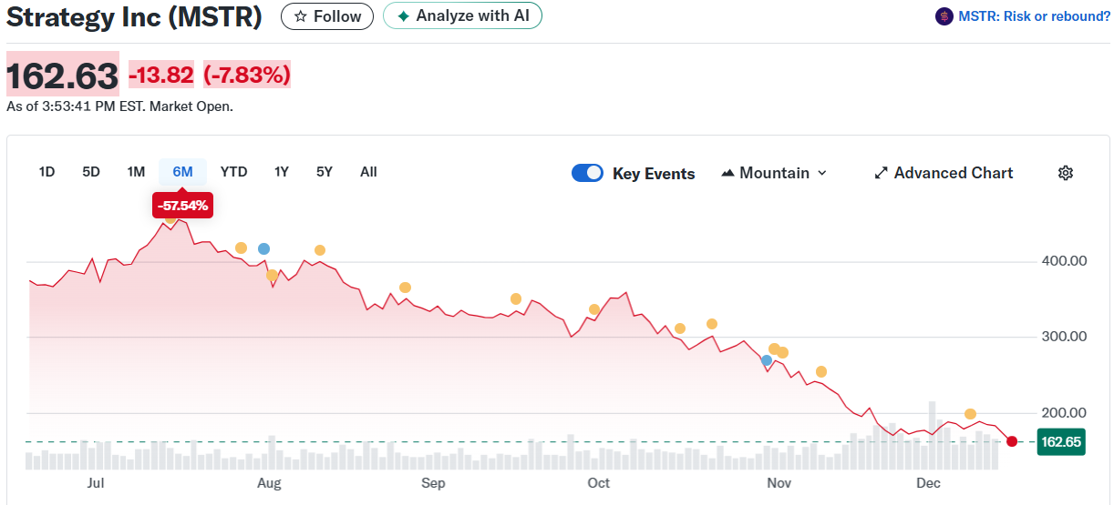Open the MSTR: Risk or rebound? link

pyautogui.click(x=1034, y=16)
